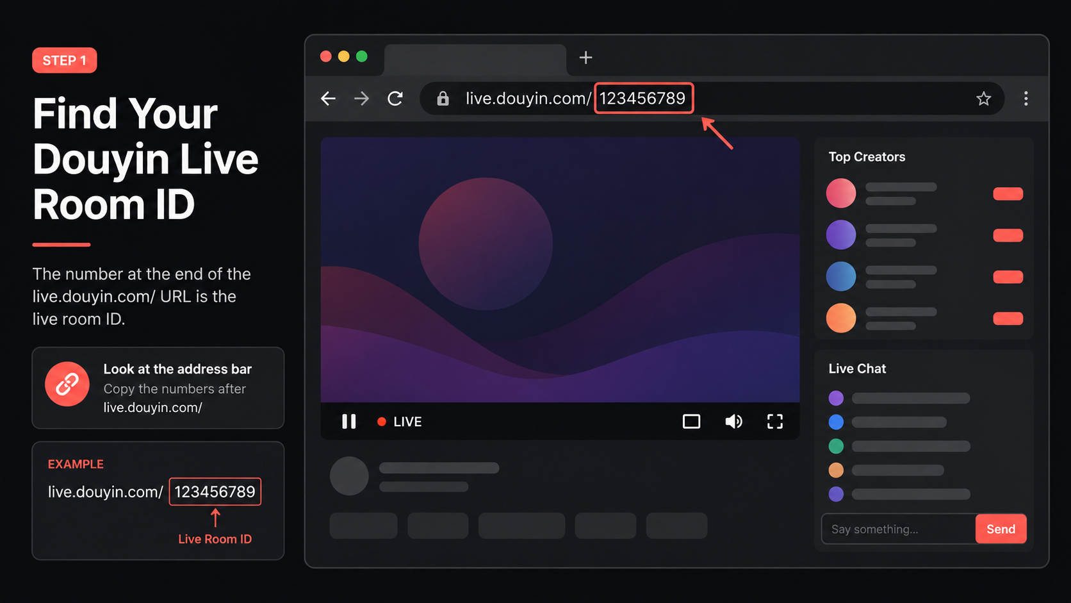Click the "Find Your Douyin Live Room ID" title
The height and width of the screenshot is (603, 1071).
(x=145, y=159)
